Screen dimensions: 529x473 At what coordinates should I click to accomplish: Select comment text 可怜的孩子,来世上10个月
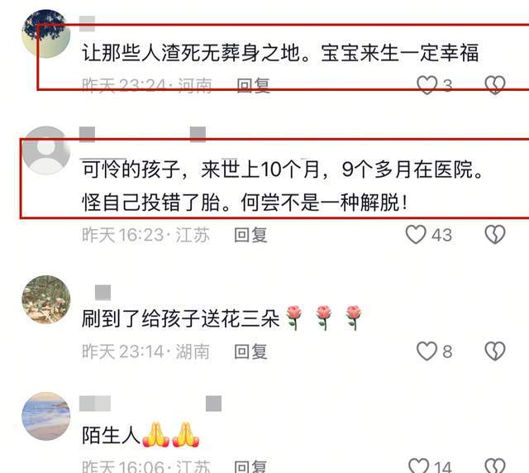coord(201,170)
